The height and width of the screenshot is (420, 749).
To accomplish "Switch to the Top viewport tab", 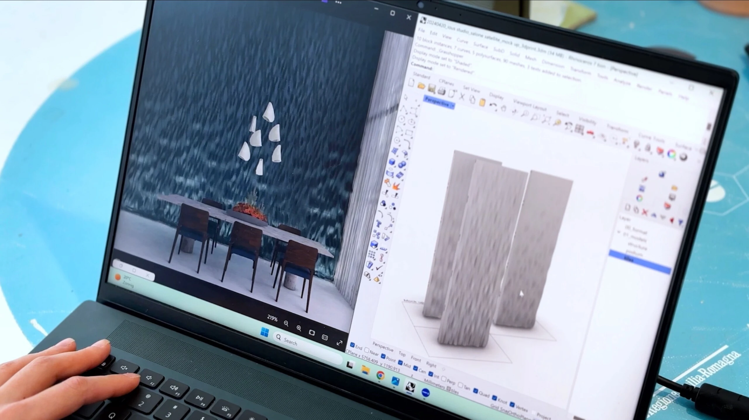I will [x=402, y=354].
